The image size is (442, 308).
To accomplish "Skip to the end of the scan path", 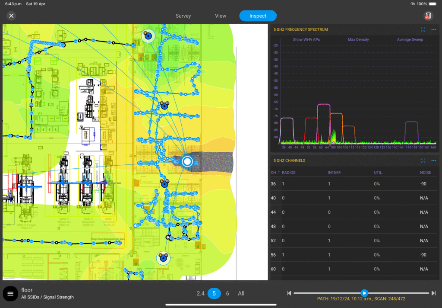I will [434, 293].
